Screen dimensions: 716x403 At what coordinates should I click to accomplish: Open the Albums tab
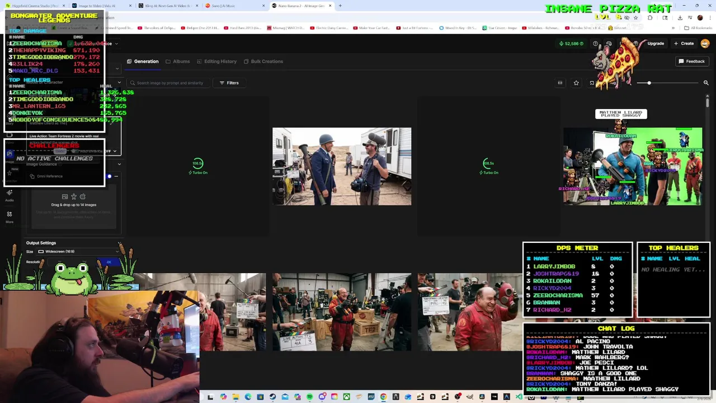178,62
